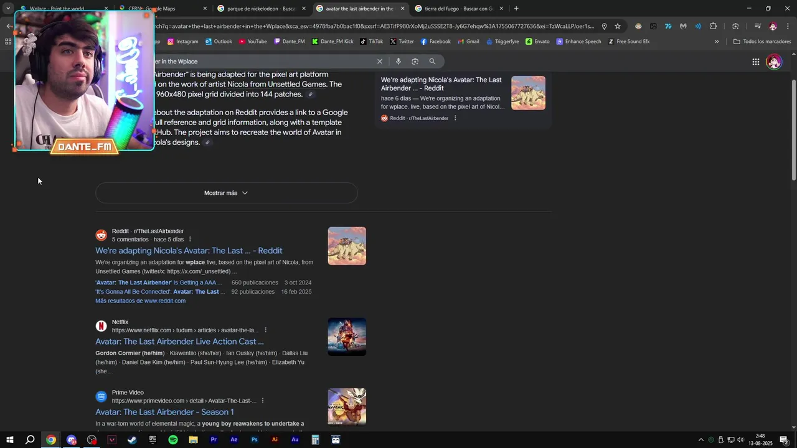Open Avatar: The Last Airbender Live Action Cast result
This screenshot has width=797, height=448.
[x=179, y=342]
